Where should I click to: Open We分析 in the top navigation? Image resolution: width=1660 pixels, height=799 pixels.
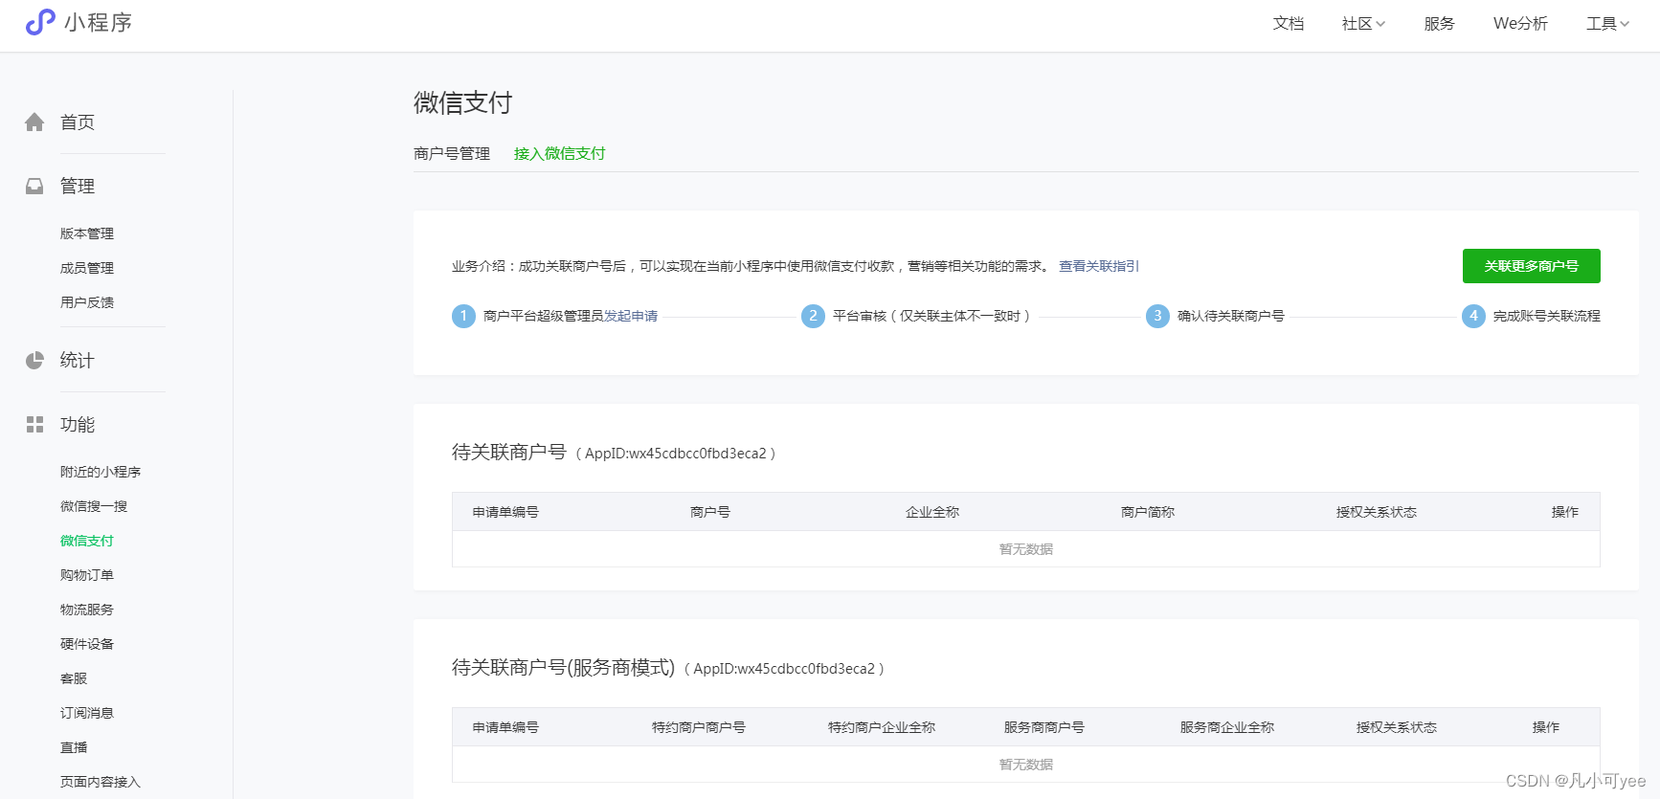tap(1520, 24)
